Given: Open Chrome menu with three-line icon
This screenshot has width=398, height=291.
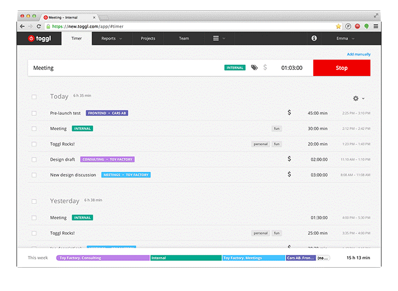Looking at the screenshot, I should pos(376,26).
